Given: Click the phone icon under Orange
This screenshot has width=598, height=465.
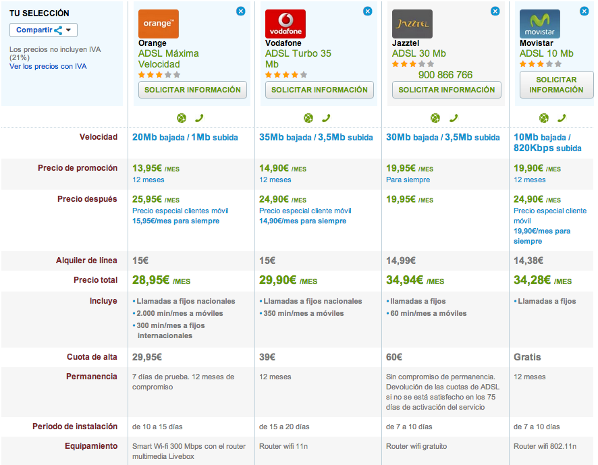Looking at the screenshot, I should pyautogui.click(x=199, y=118).
